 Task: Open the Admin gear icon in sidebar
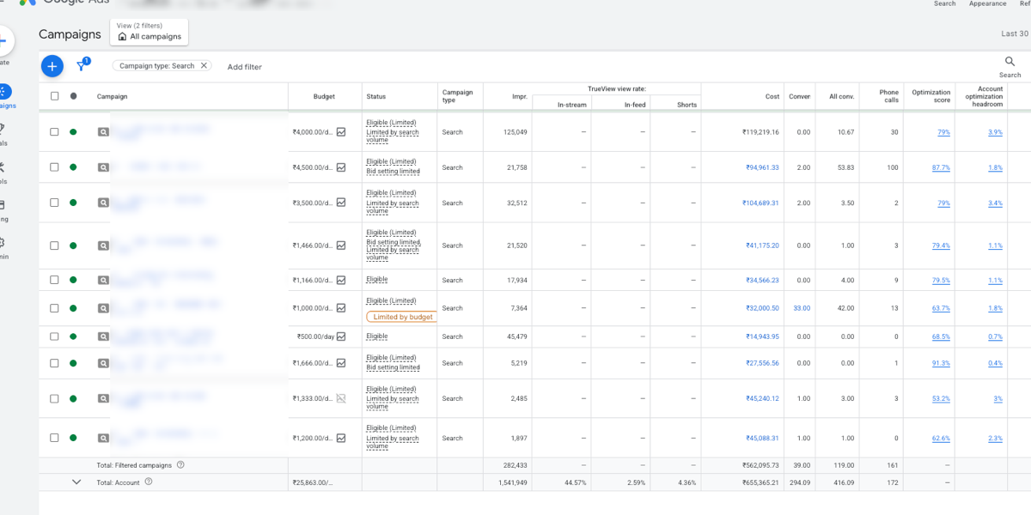tap(3, 243)
